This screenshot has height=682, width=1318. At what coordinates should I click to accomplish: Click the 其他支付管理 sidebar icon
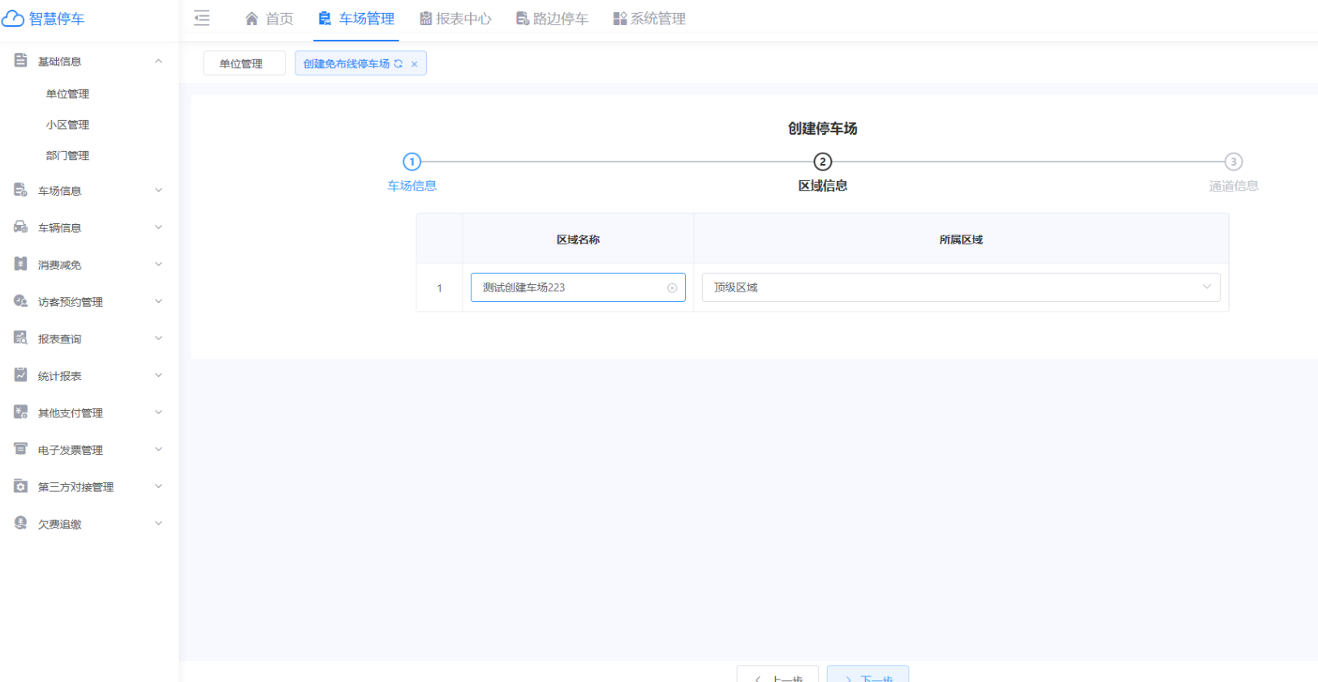click(20, 412)
